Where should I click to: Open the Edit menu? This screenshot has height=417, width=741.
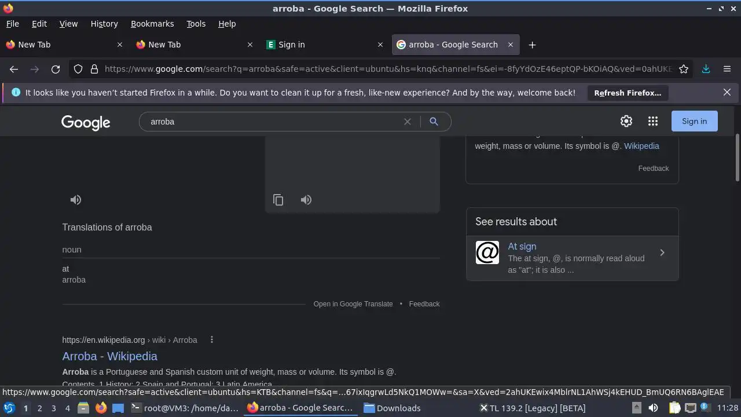[x=39, y=24]
